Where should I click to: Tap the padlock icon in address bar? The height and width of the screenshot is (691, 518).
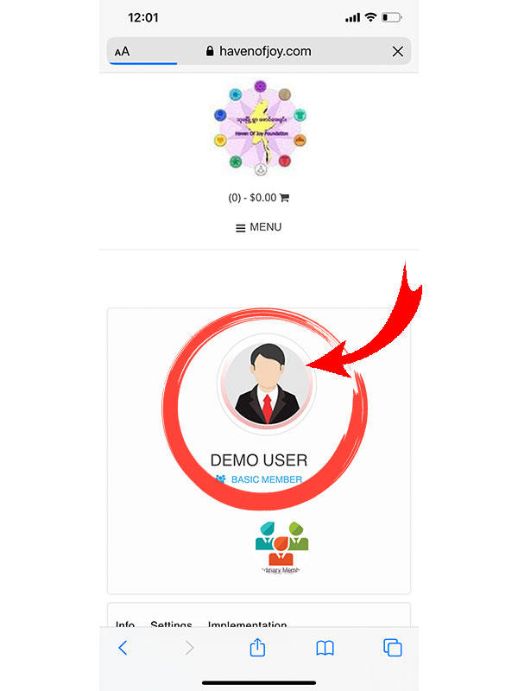tap(210, 51)
